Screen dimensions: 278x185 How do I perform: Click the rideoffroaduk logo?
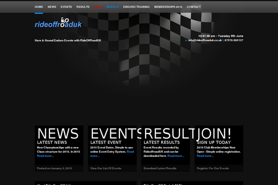57,25
